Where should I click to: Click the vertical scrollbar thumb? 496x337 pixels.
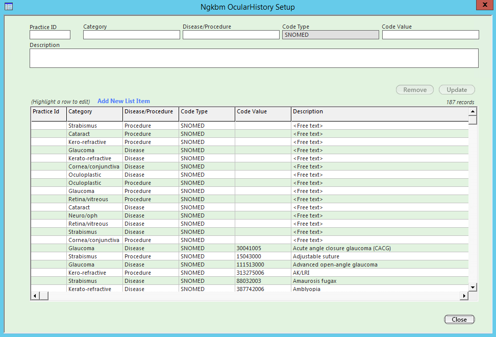(473, 120)
